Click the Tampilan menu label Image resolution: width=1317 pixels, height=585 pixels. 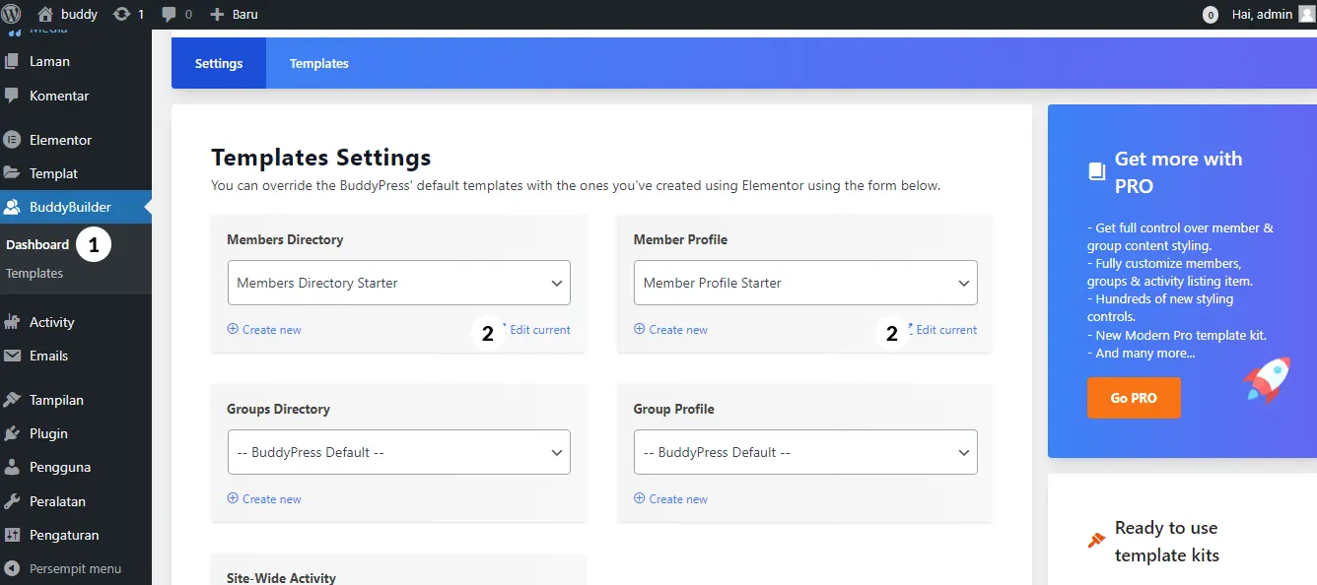point(56,400)
